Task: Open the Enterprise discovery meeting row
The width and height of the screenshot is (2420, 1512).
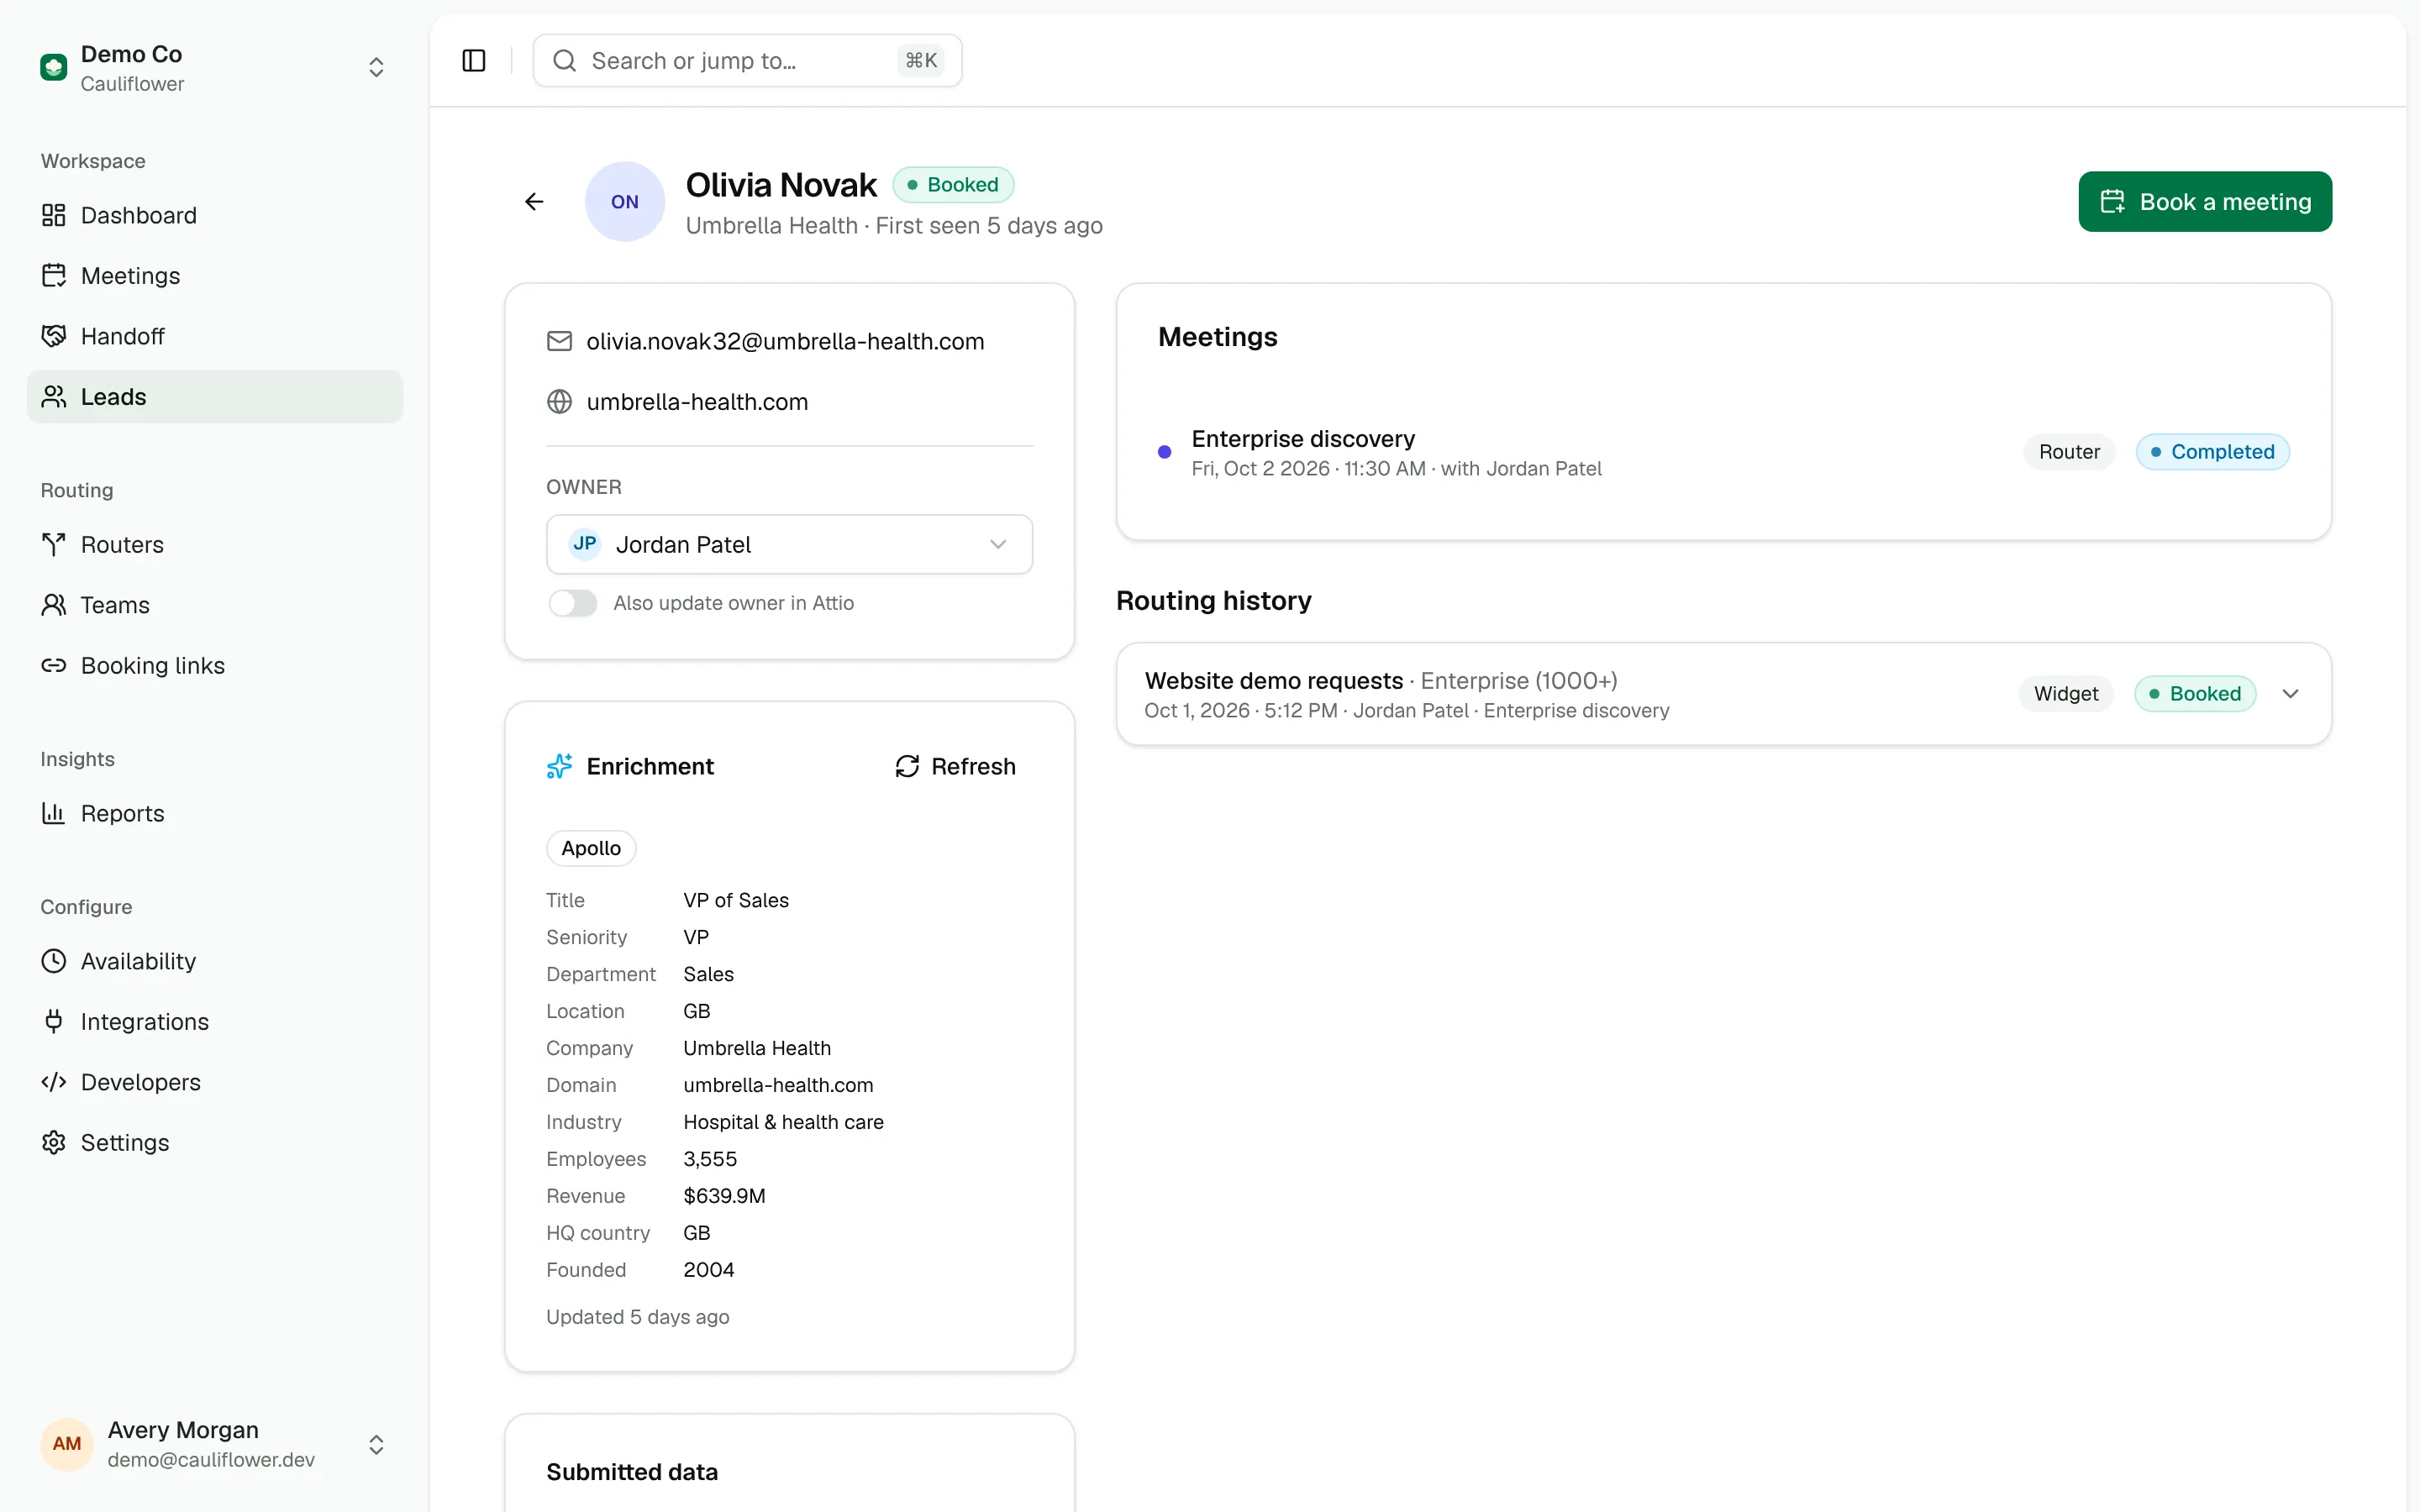Action: (x=1724, y=453)
